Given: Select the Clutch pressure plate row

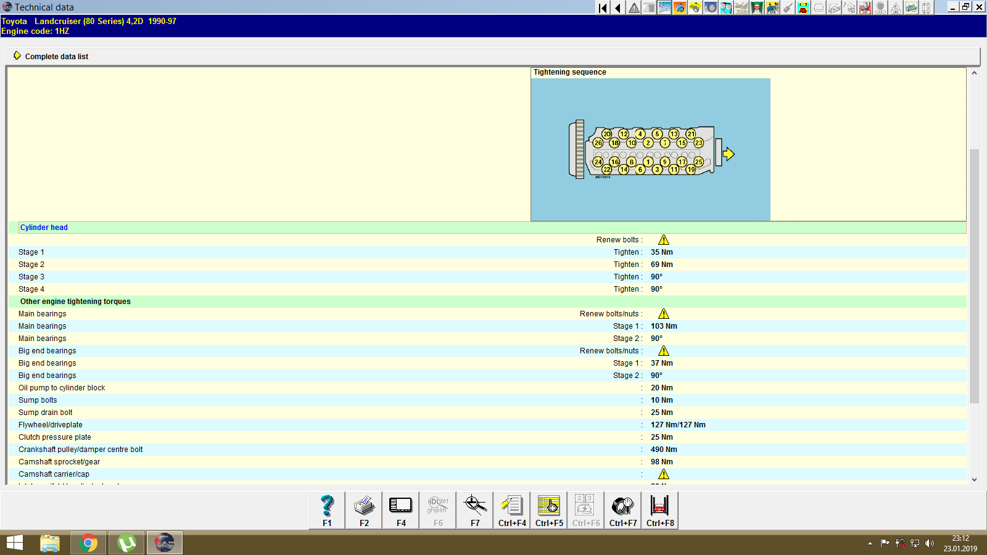Looking at the screenshot, I should pyautogui.click(x=487, y=437).
